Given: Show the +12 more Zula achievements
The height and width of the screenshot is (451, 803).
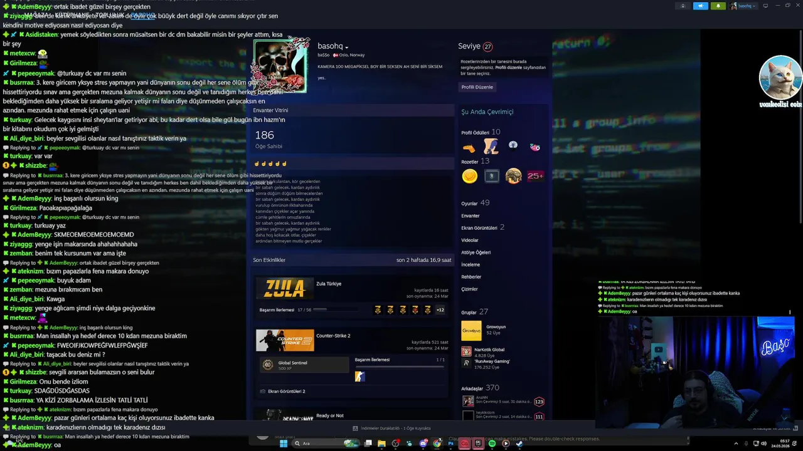Looking at the screenshot, I should click(x=440, y=309).
